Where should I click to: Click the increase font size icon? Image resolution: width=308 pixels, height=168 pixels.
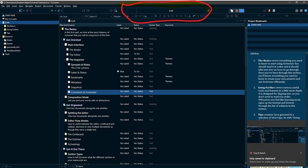[x=136, y=16]
